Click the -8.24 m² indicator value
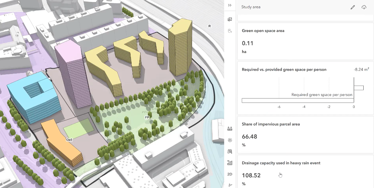The width and height of the screenshot is (374, 188). pyautogui.click(x=362, y=70)
